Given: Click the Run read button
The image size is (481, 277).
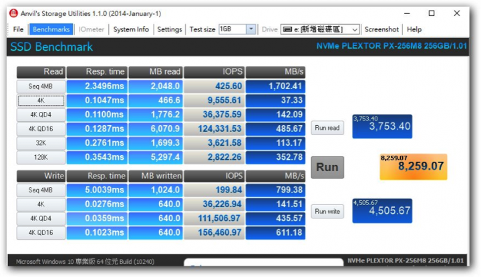Looking at the screenshot, I should coord(327,128).
